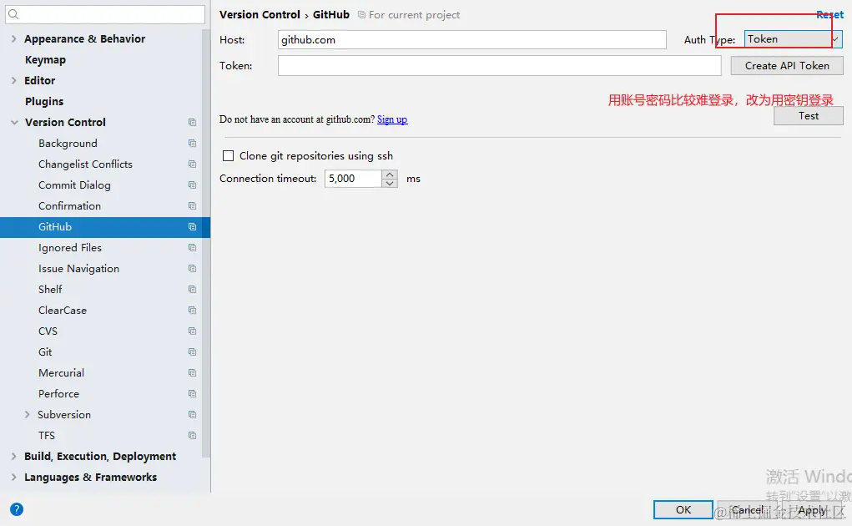
Task: Select Perforce settings
Action: tap(58, 394)
